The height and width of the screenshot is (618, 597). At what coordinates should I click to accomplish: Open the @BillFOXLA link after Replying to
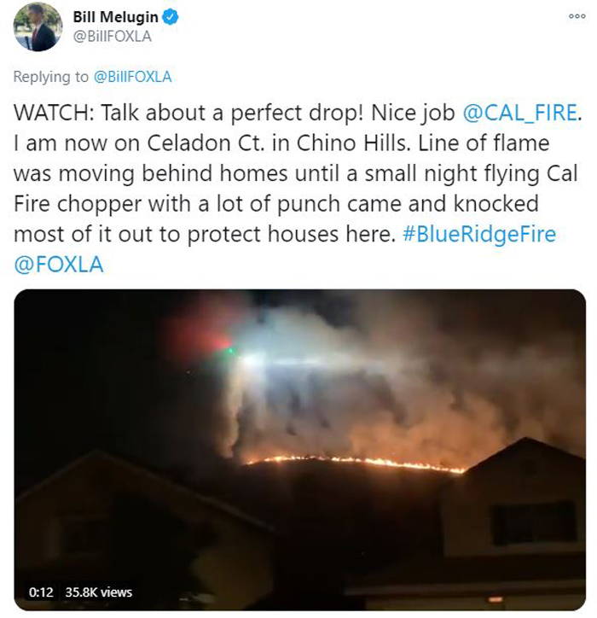133,77
